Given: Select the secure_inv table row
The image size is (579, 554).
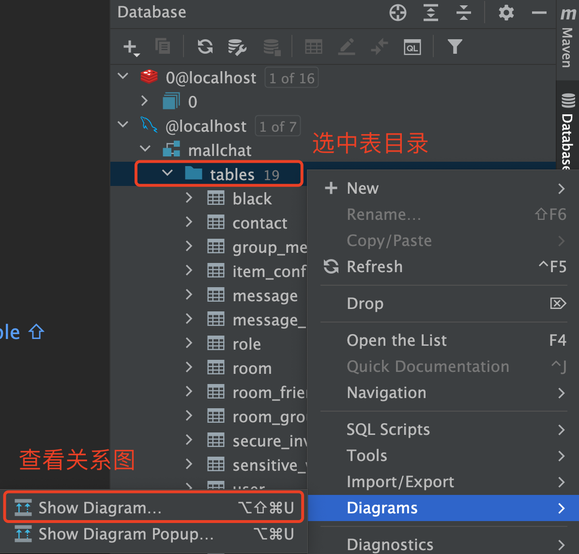Looking at the screenshot, I should click(x=209, y=440).
